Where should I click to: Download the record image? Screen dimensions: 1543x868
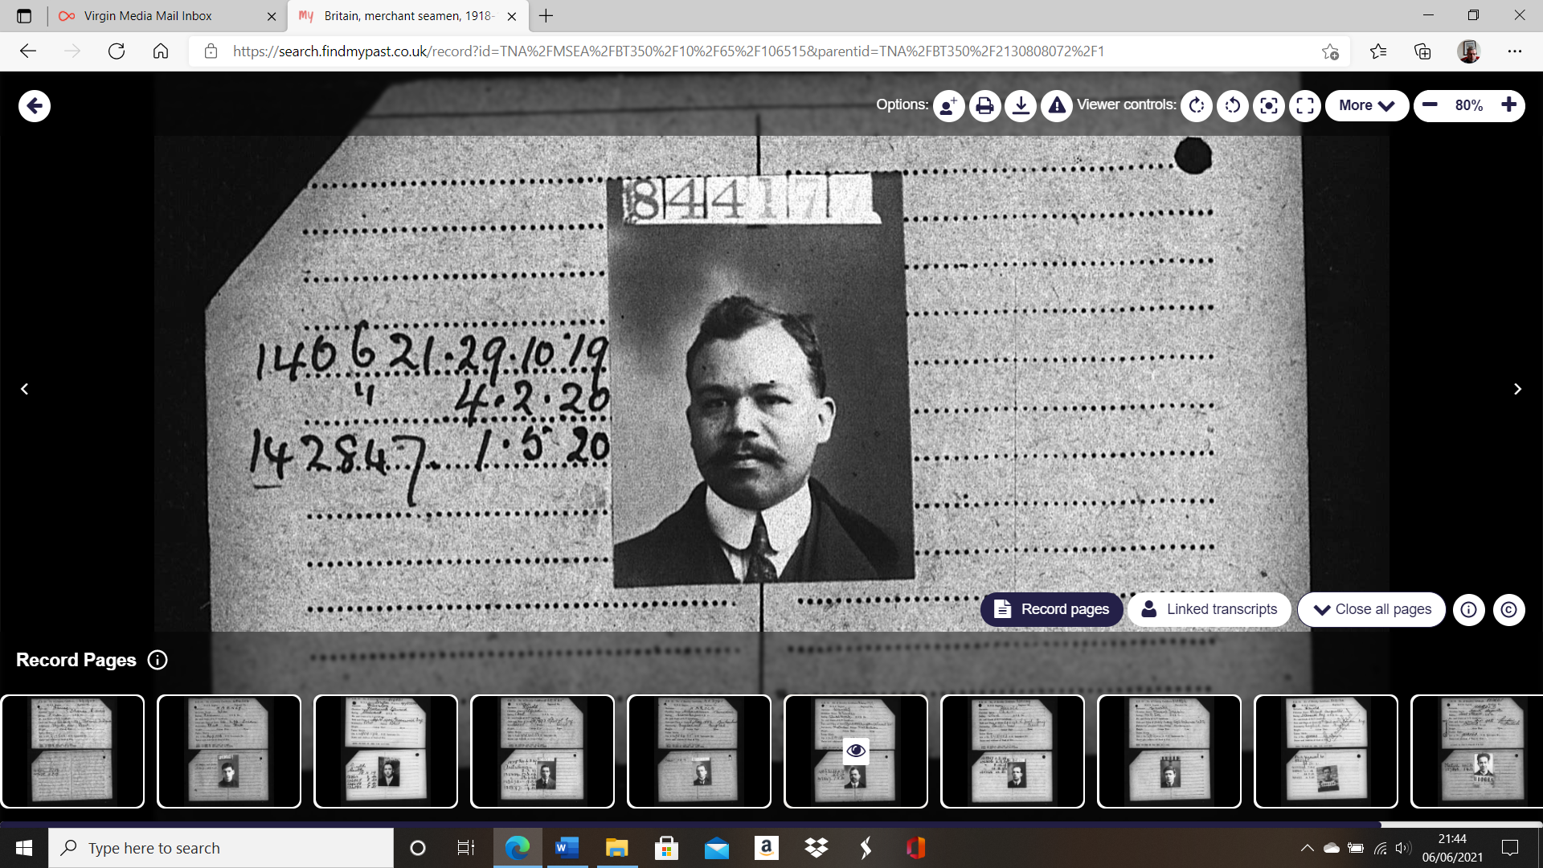pos(1021,105)
